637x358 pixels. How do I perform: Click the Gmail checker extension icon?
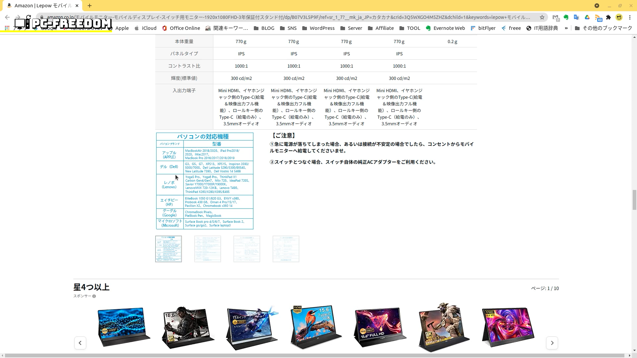[555, 17]
